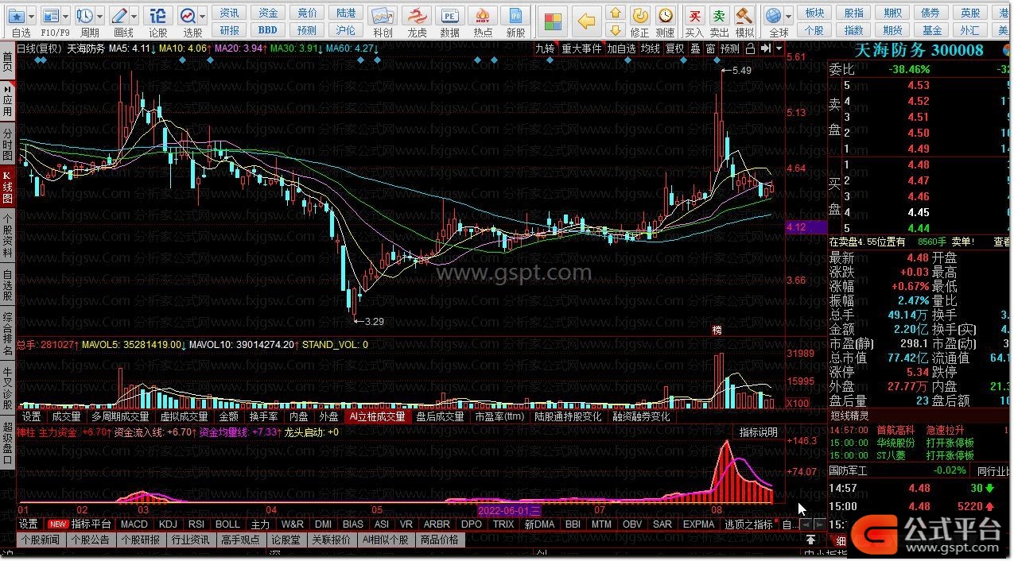1014x561 pixels.
Task: Expand the F10/F9 dropdown arrow
Action: 67,16
